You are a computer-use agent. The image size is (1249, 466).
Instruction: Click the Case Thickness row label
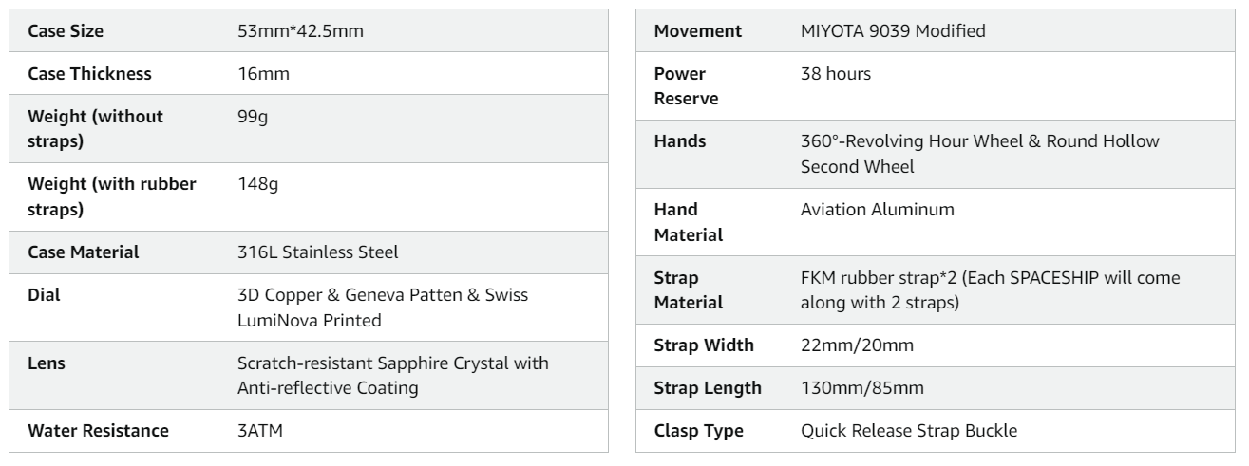pos(89,74)
